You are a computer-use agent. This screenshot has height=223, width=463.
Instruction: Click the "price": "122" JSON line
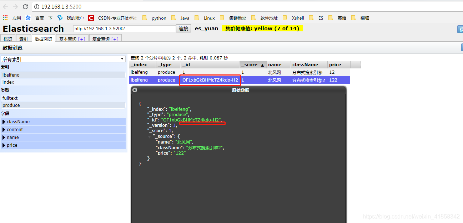click(x=171, y=153)
